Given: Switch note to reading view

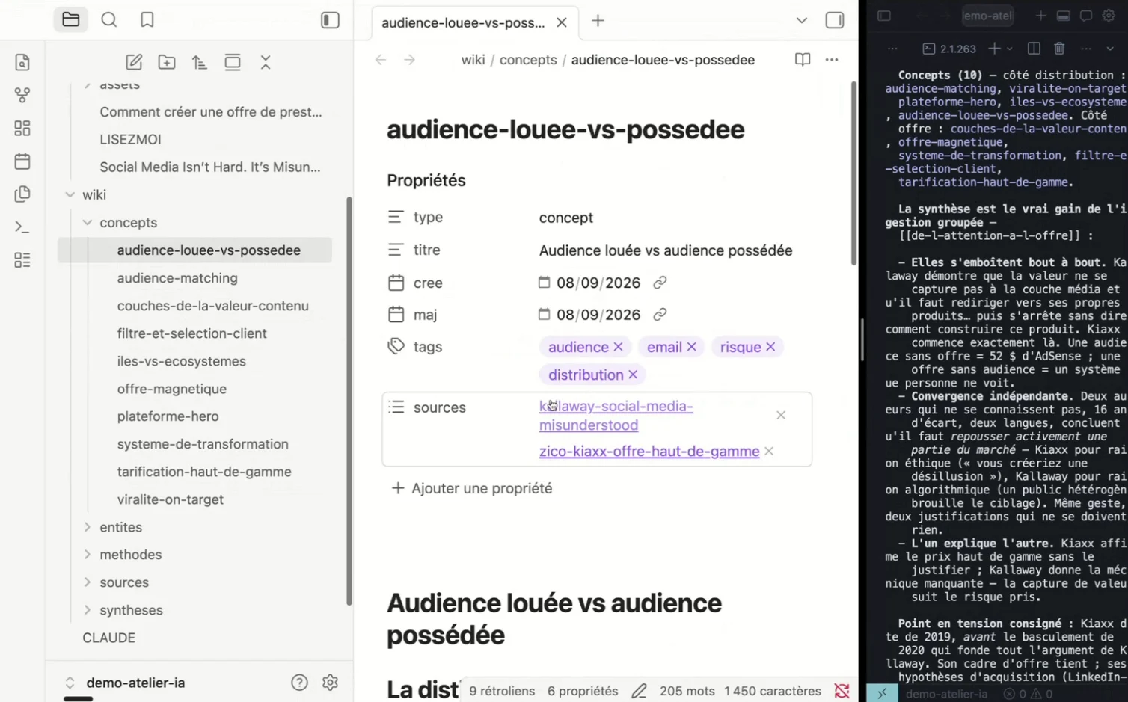Looking at the screenshot, I should point(803,60).
